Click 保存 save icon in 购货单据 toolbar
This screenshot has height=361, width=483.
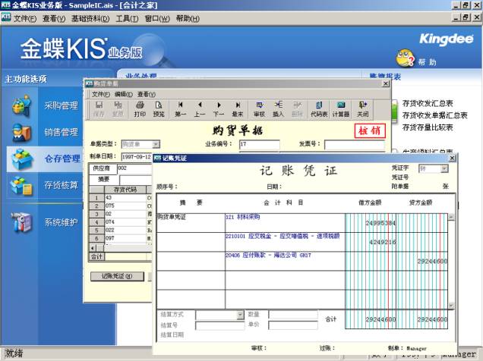(x=99, y=109)
